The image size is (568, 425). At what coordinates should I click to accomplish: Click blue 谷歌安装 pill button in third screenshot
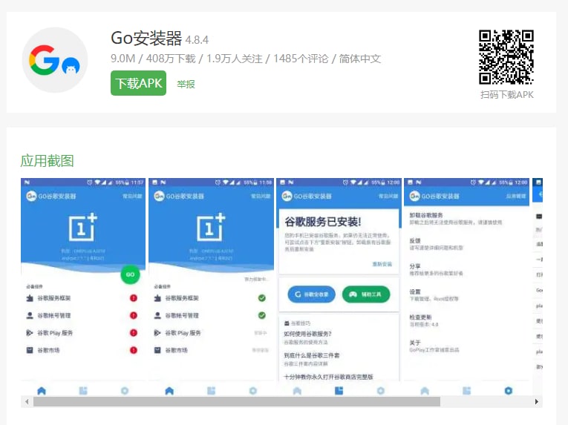[x=312, y=294]
